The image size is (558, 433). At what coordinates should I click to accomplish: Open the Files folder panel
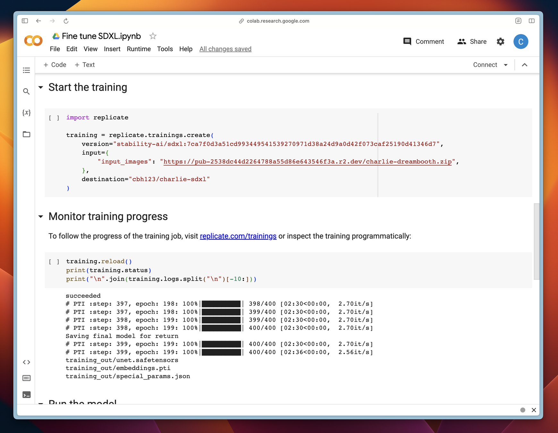(26, 134)
